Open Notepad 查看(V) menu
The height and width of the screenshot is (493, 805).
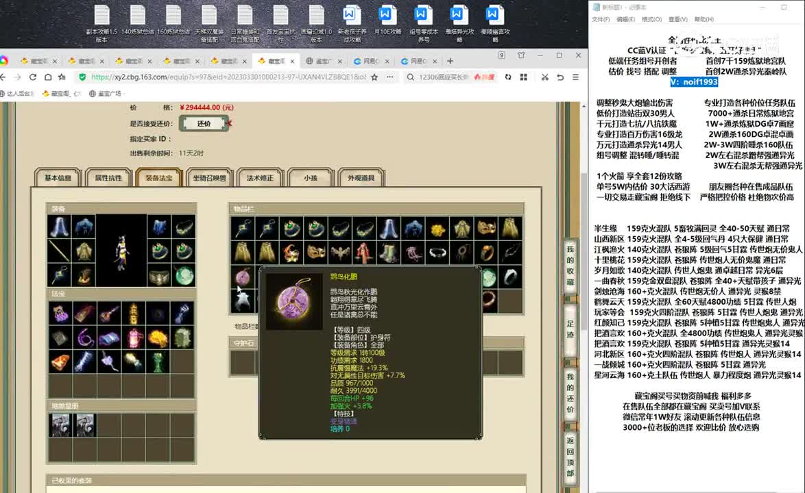point(677,19)
